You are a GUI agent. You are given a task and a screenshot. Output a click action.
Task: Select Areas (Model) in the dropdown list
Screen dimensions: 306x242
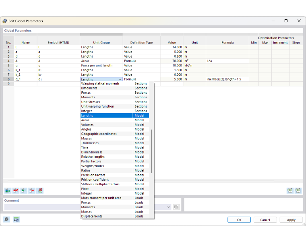point(115,120)
